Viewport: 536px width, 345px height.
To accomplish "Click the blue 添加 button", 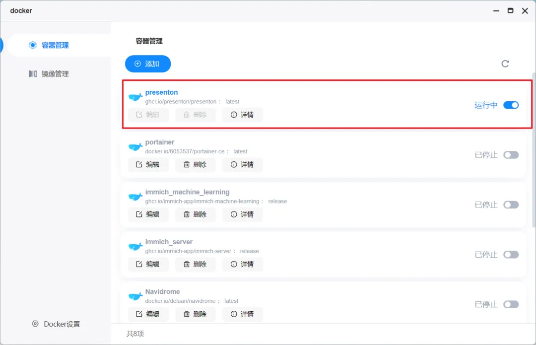I will (148, 64).
